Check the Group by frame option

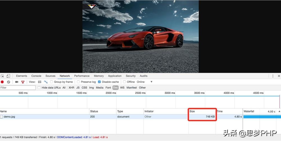click(51, 82)
